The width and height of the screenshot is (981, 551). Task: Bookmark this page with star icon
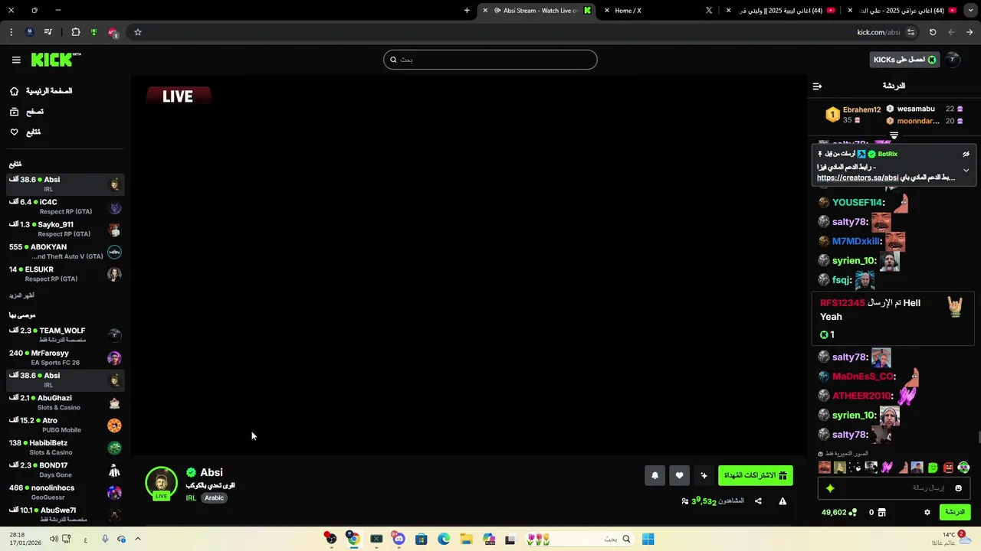(138, 32)
